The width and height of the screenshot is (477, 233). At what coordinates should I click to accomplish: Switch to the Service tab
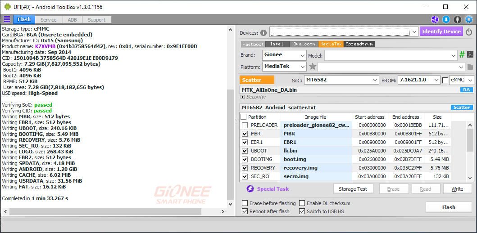coord(49,20)
